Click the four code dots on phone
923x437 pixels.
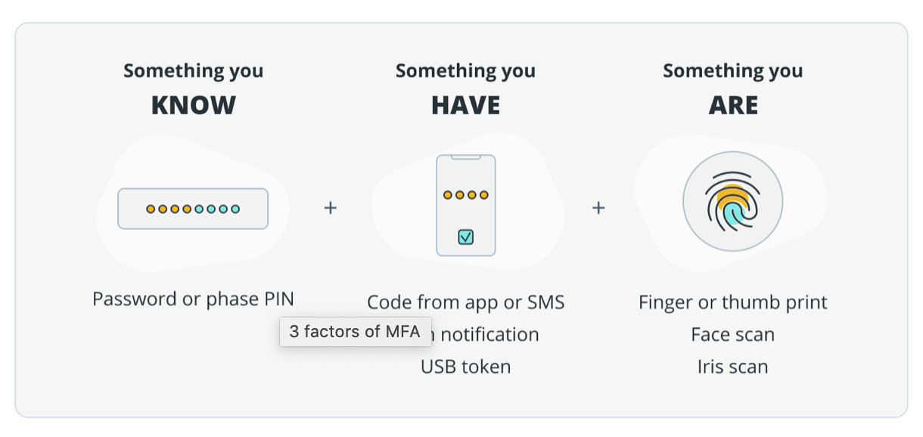tap(466, 195)
